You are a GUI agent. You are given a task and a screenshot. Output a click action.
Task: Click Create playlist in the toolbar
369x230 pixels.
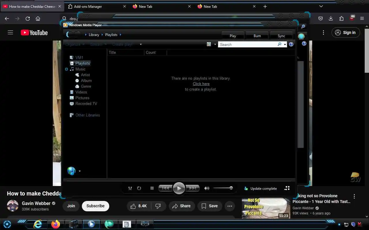123,44
